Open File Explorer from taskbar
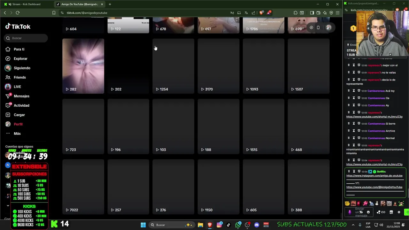 tap(200, 225)
